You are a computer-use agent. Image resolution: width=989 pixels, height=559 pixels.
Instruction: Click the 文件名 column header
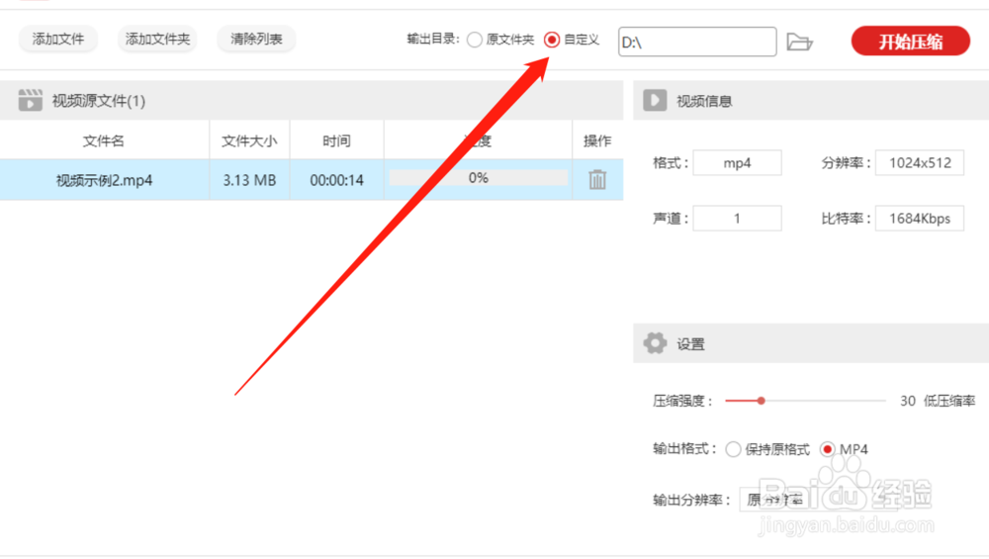[104, 140]
